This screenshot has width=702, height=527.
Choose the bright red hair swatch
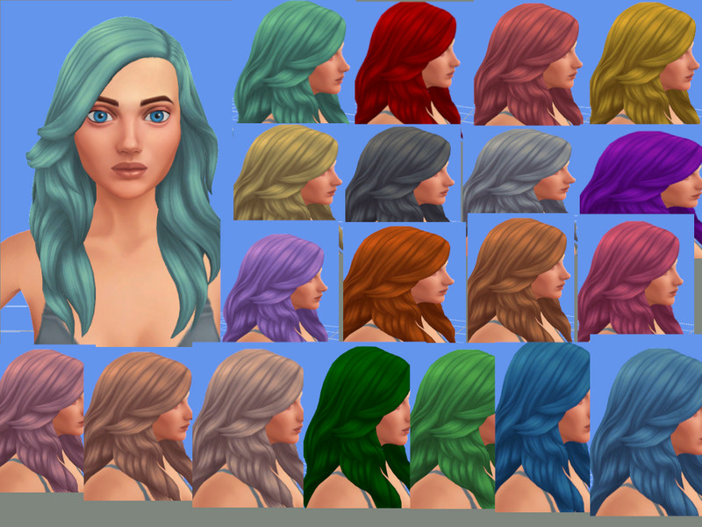pyautogui.click(x=408, y=63)
